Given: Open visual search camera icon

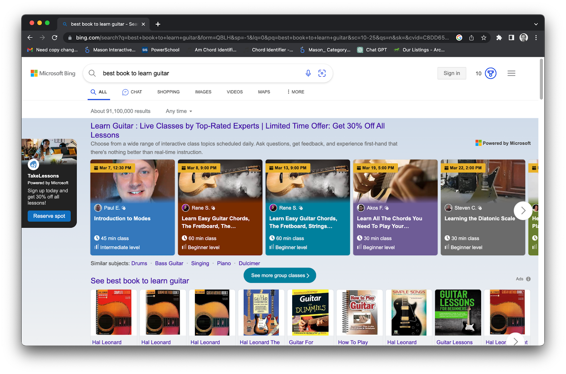Looking at the screenshot, I should (x=322, y=73).
